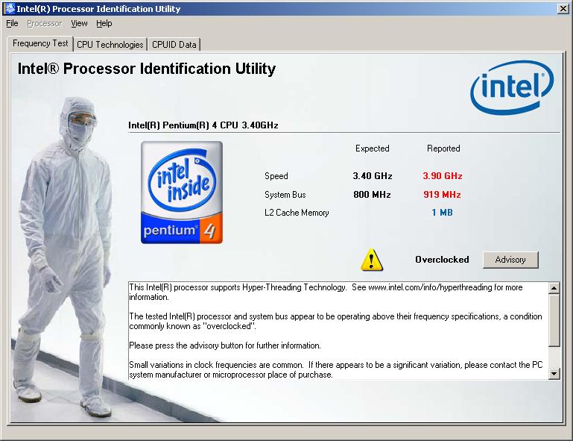Select the Frequency Test tab
573x441 pixels.
coord(40,43)
